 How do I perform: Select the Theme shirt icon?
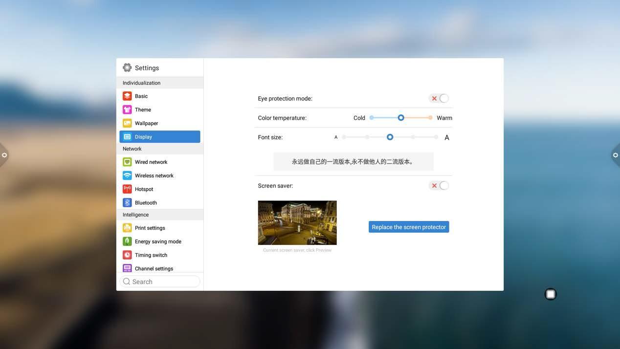(127, 110)
